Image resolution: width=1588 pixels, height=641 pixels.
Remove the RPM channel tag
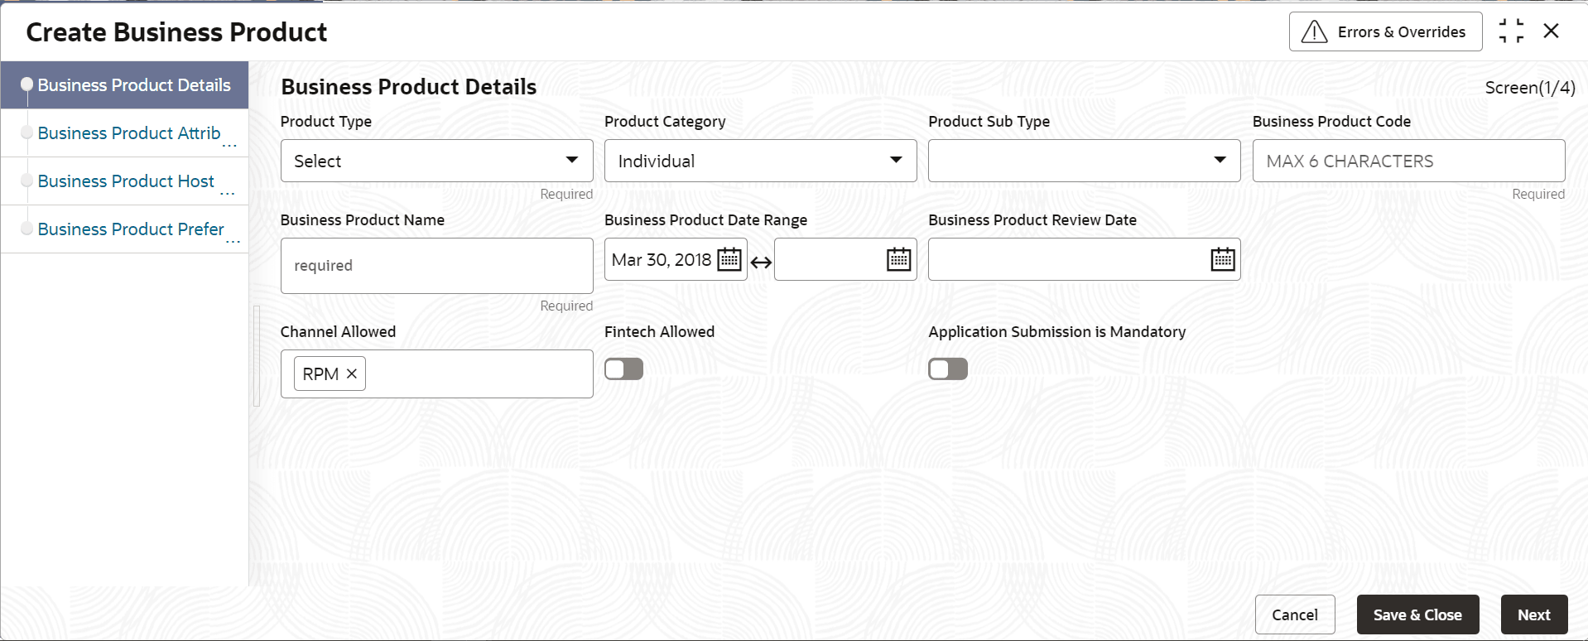352,374
